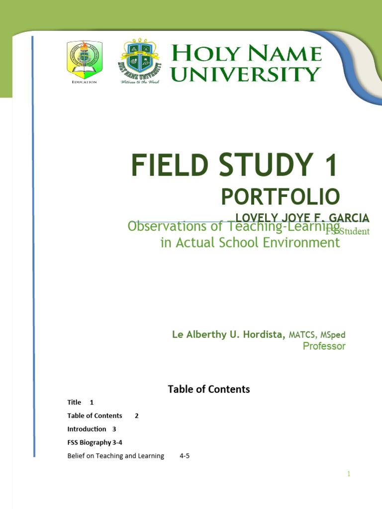
Task: Click the 'Professor' label
Action: point(324,346)
